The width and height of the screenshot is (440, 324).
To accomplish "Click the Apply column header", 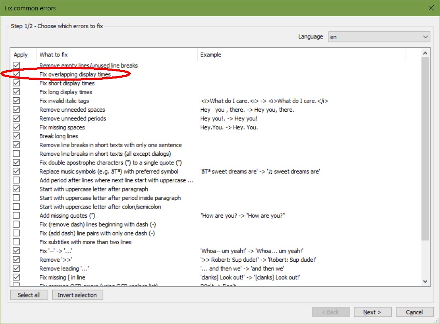I will click(x=23, y=54).
